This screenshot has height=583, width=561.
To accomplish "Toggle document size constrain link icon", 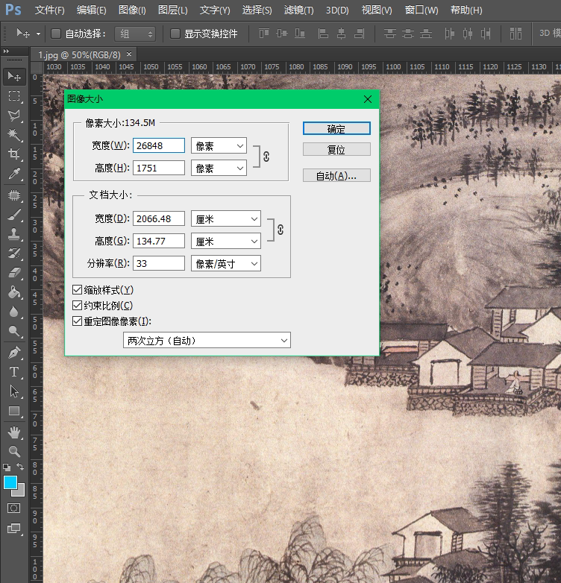I will [280, 230].
